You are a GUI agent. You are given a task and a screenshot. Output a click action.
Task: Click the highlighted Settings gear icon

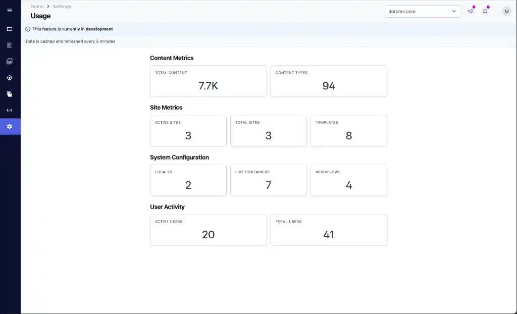coord(10,126)
